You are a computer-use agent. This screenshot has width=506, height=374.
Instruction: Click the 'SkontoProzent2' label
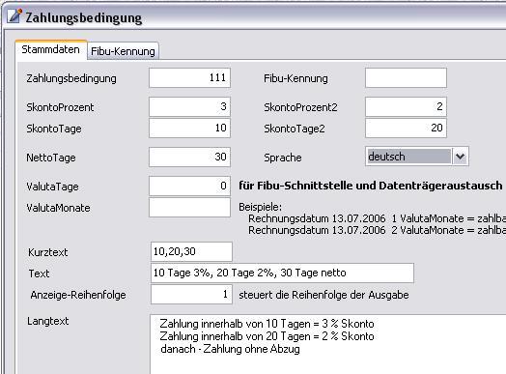click(x=300, y=107)
